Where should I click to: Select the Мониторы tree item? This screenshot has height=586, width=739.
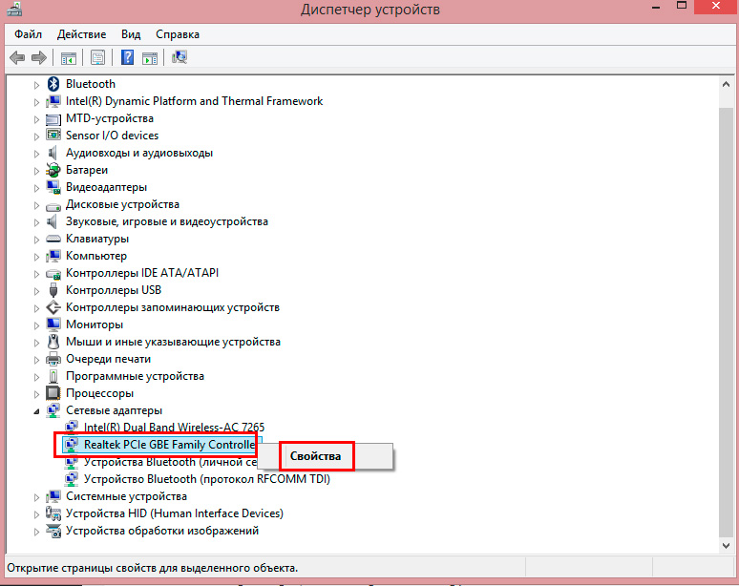95,324
